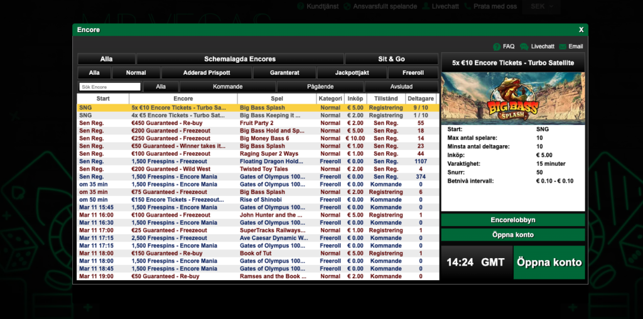
Task: Select the Ramses and the Book row
Action: click(258, 276)
